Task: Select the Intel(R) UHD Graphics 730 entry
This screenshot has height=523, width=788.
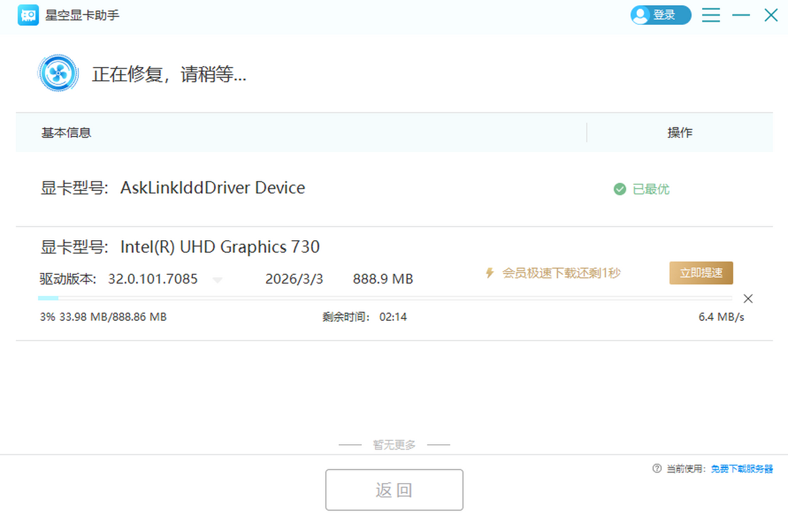Action: point(219,247)
